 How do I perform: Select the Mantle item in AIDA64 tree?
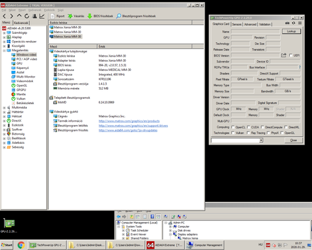pyautogui.click(x=19, y=94)
